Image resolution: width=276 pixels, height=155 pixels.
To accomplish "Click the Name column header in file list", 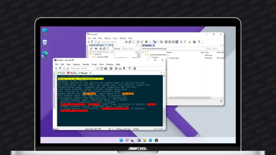I will [x=170, y=52].
